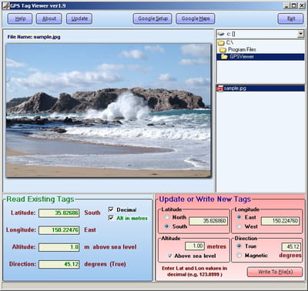Open Google Setup
The width and height of the screenshot is (308, 291).
[152, 18]
